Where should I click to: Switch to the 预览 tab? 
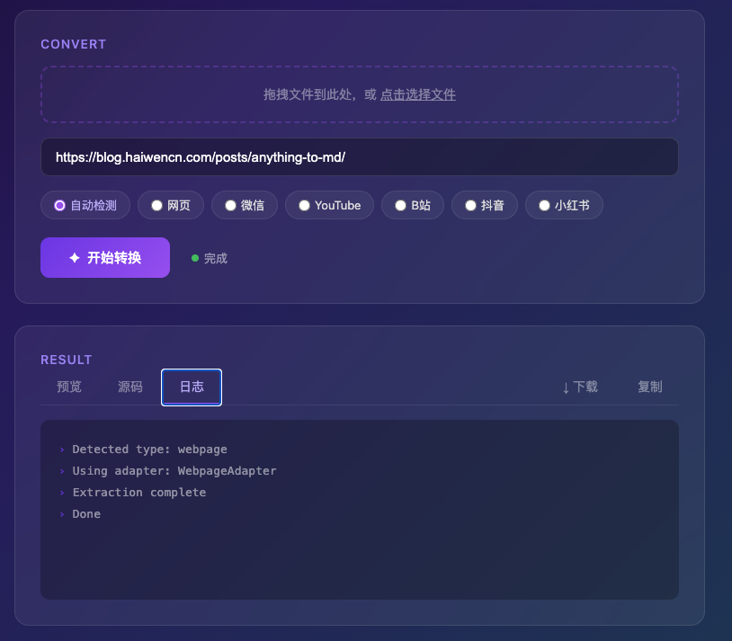coord(69,387)
